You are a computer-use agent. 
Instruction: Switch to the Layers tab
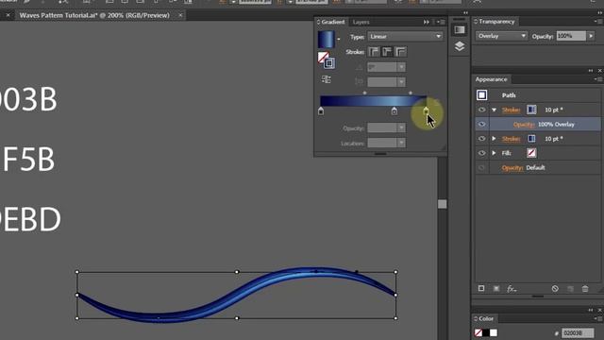[x=361, y=22]
